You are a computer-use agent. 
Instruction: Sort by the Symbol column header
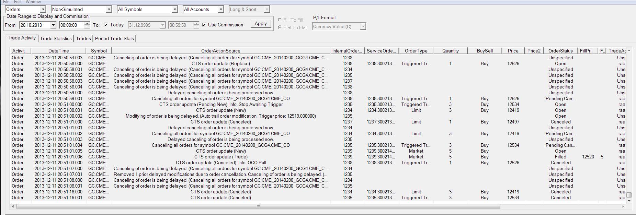(99, 51)
